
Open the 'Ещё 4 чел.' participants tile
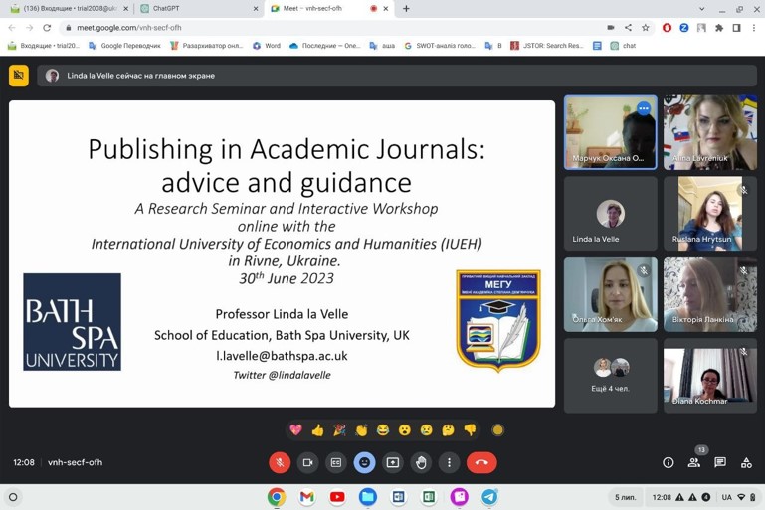pos(611,376)
